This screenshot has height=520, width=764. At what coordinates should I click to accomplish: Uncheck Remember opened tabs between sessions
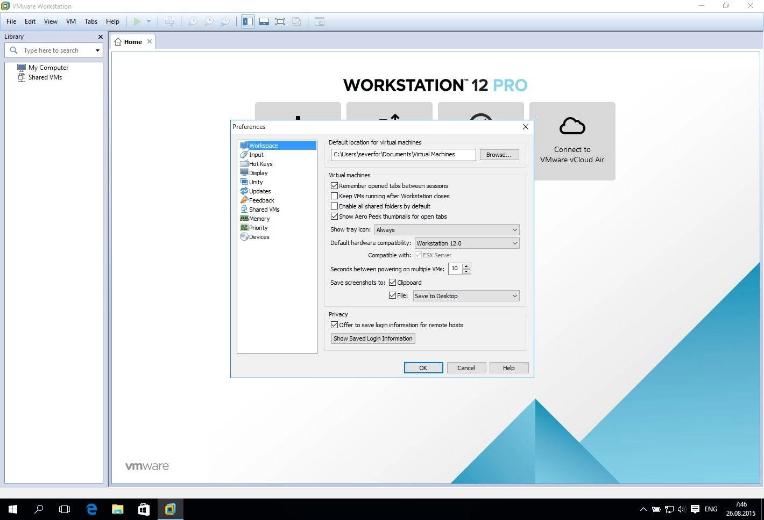(334, 186)
